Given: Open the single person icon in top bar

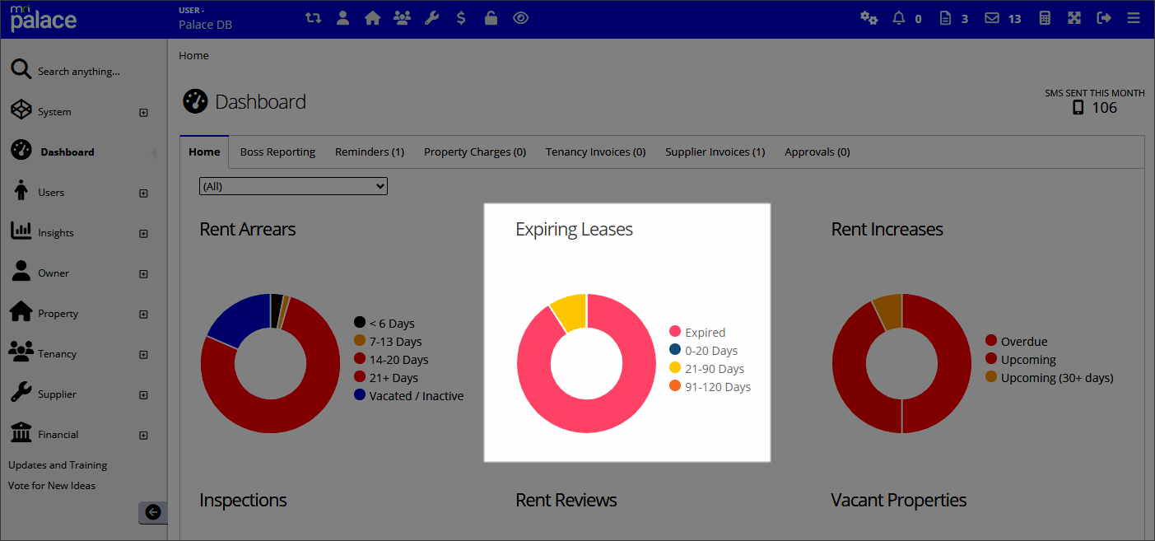Looking at the screenshot, I should 342,17.
